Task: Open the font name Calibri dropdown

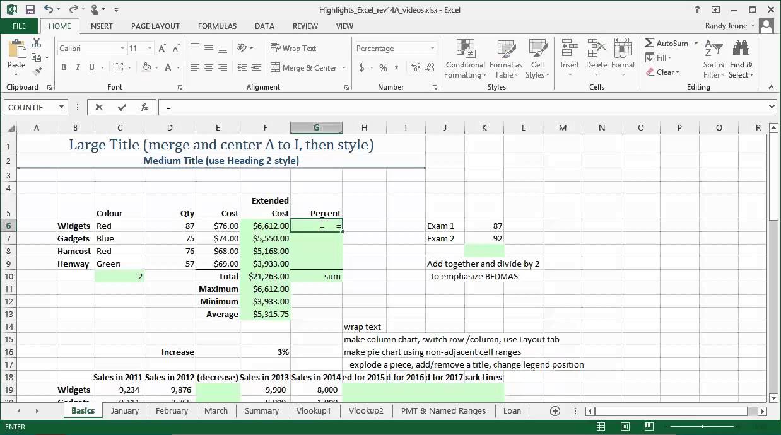Action: (122, 49)
